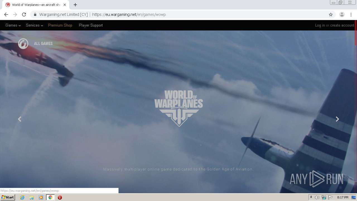Click the create account link
This screenshot has width=357, height=201.
342,25
